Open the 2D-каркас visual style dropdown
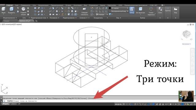Image resolution: width=196 pixels, height=110 pixels. point(119,8)
